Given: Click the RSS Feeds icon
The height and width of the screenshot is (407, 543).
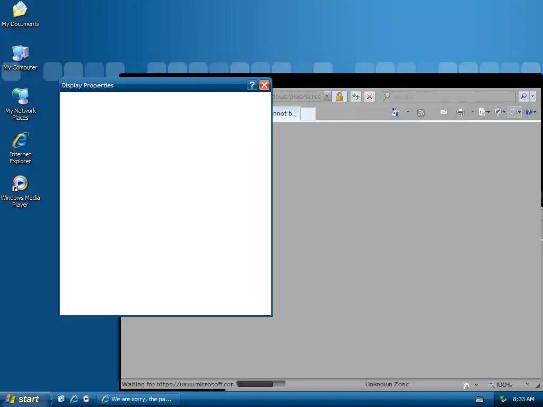Looking at the screenshot, I should coord(421,112).
